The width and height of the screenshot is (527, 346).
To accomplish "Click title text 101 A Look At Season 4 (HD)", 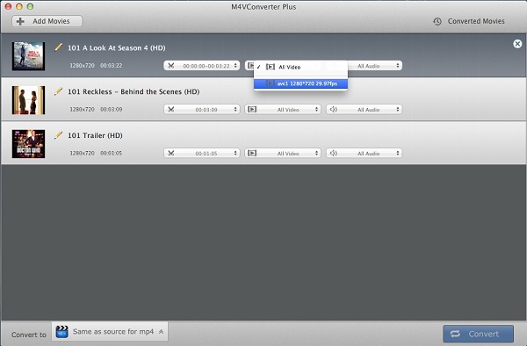I will (x=117, y=48).
